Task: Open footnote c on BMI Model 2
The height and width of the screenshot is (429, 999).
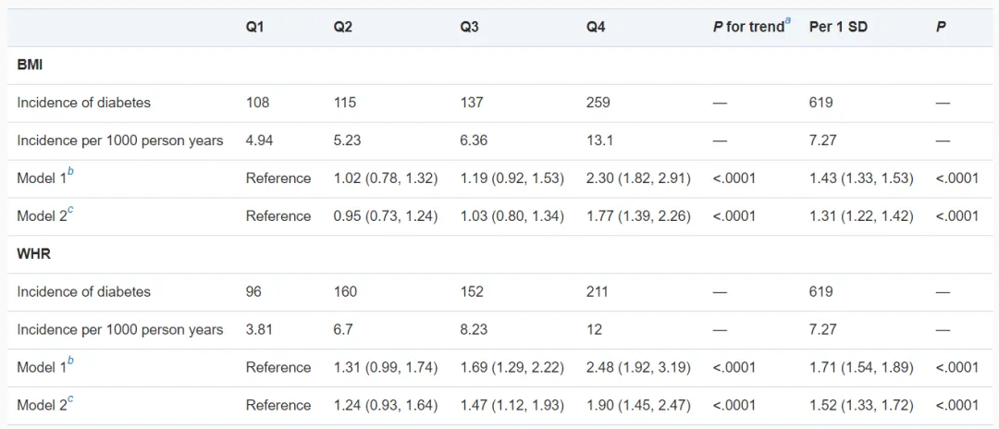Action: pos(71,210)
